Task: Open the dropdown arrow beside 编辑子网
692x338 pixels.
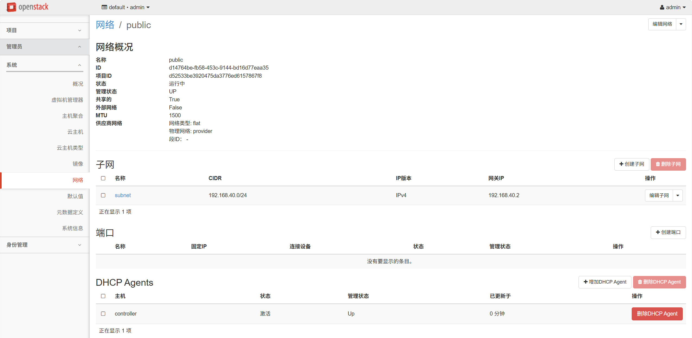Action: tap(678, 196)
